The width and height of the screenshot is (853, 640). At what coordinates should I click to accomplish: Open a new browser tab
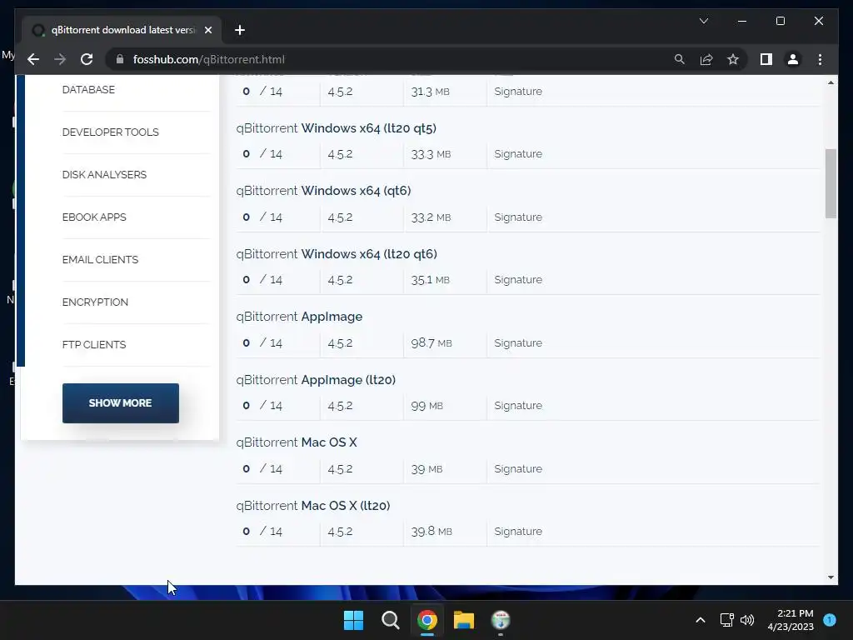coord(240,30)
